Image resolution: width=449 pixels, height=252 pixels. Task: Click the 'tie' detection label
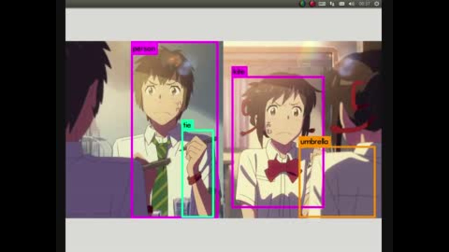[x=188, y=125]
